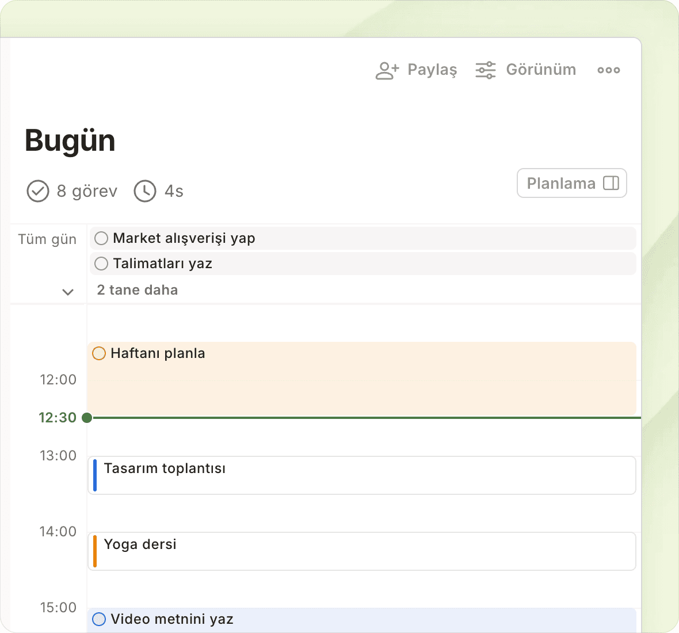Open the three-dot more options menu
The image size is (679, 633).
pos(608,70)
